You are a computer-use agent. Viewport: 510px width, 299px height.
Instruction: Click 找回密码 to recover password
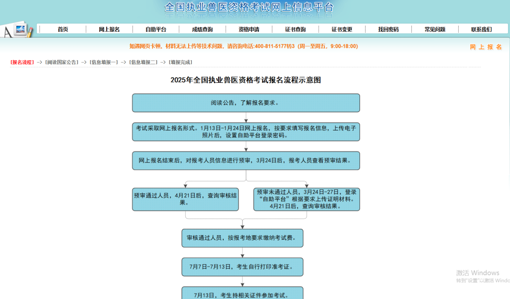tap(388, 28)
